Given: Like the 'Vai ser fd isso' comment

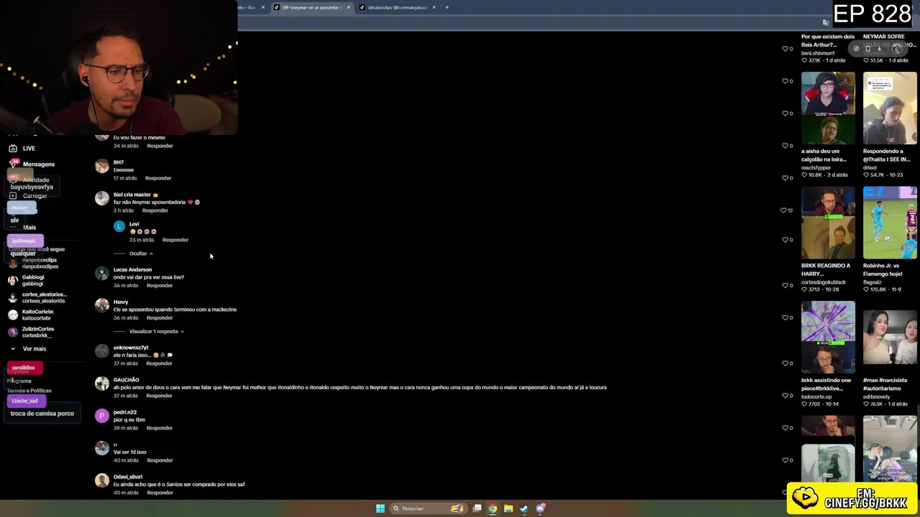Looking at the screenshot, I should pyautogui.click(x=786, y=460).
